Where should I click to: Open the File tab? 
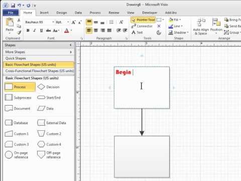click(11, 13)
